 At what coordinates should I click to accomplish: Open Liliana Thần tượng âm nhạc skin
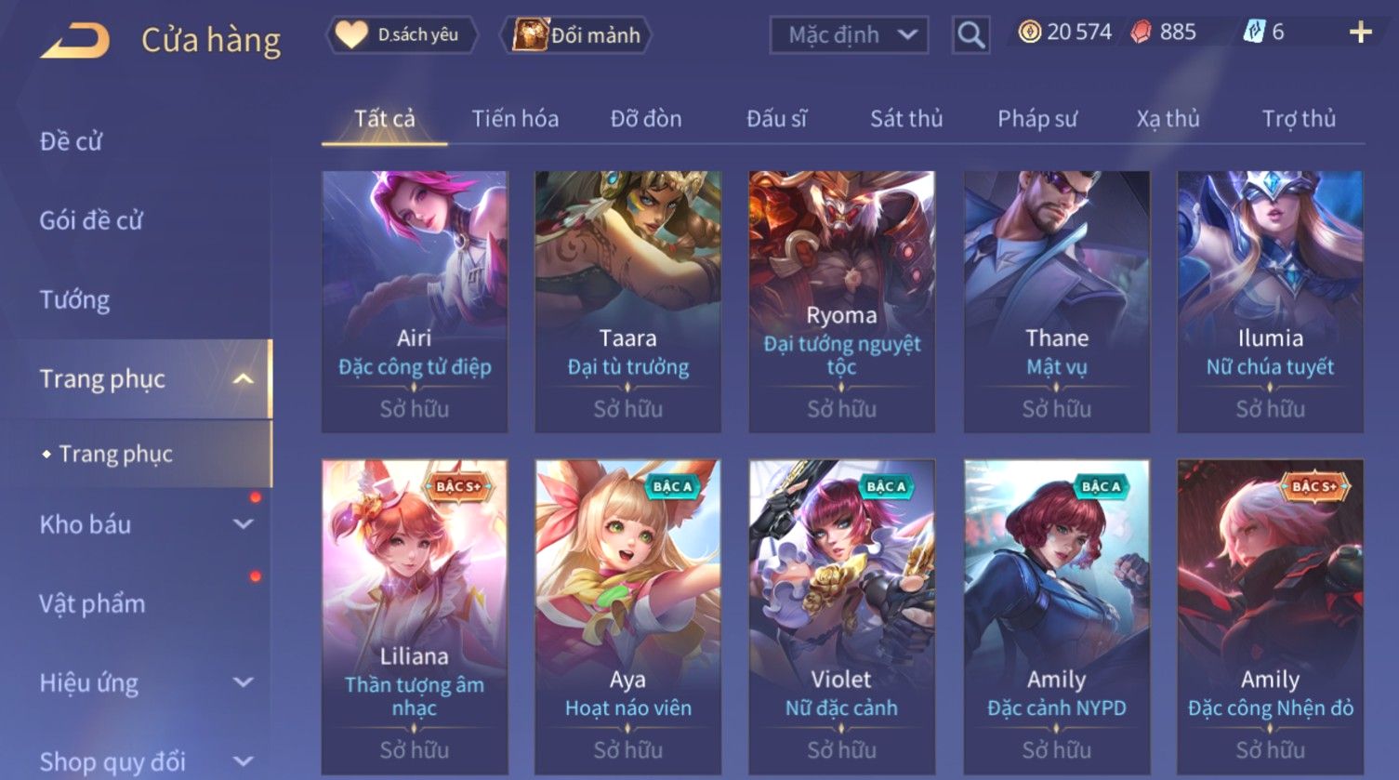415,617
